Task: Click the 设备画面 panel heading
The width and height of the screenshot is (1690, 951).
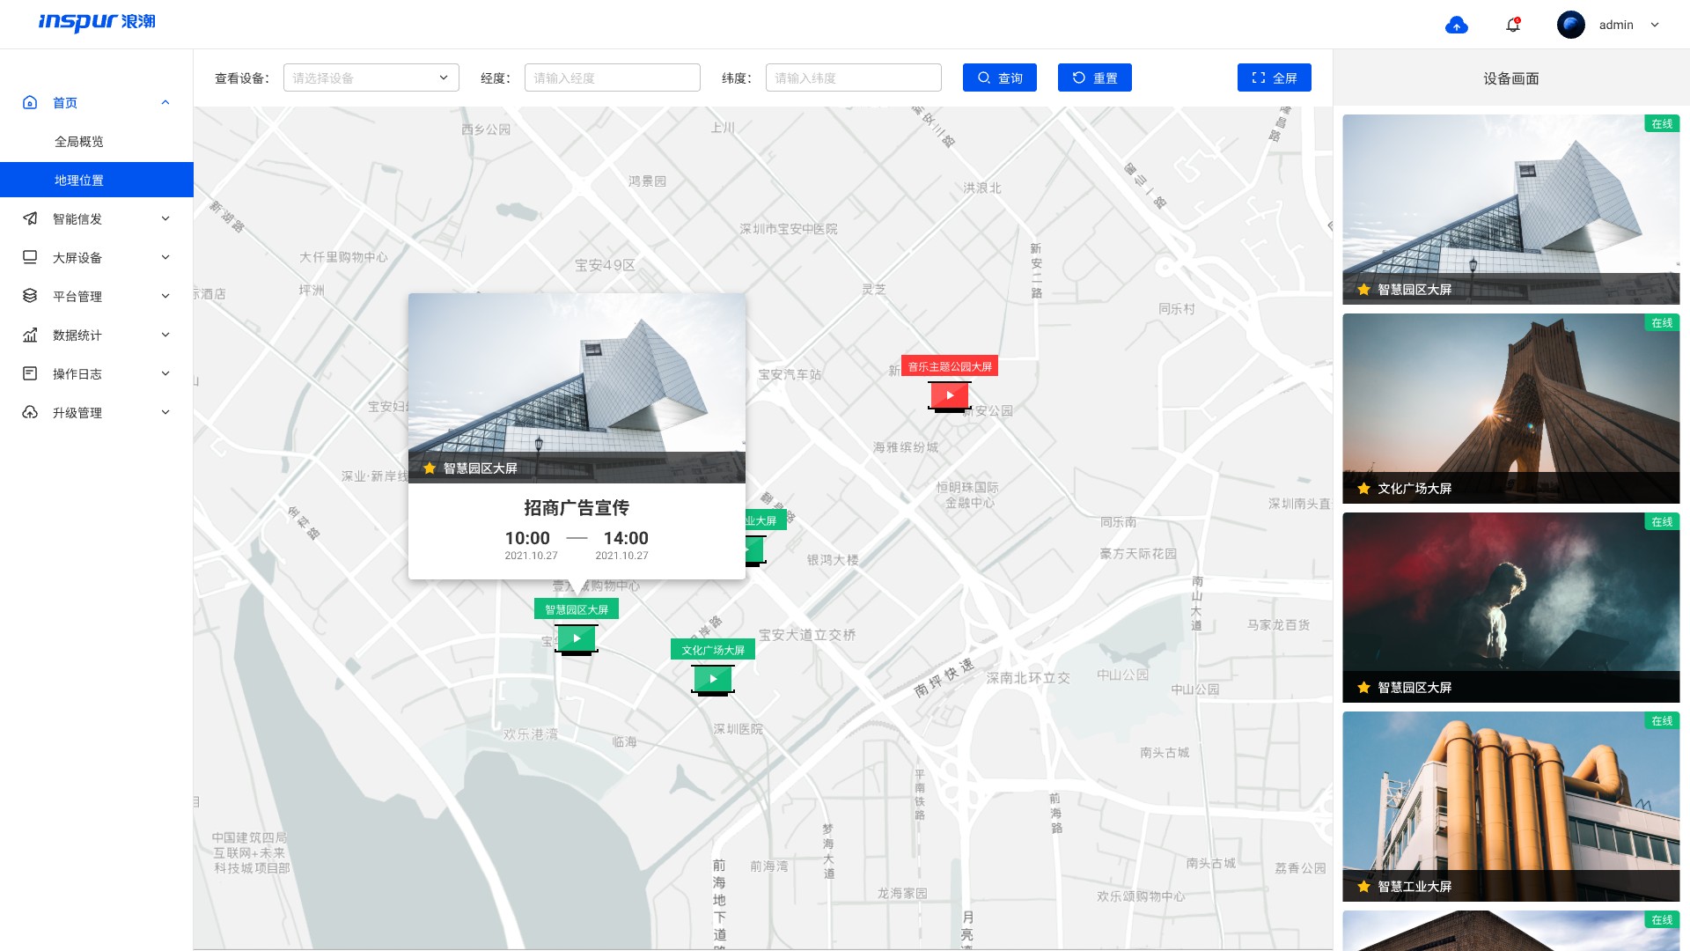Action: tap(1511, 78)
